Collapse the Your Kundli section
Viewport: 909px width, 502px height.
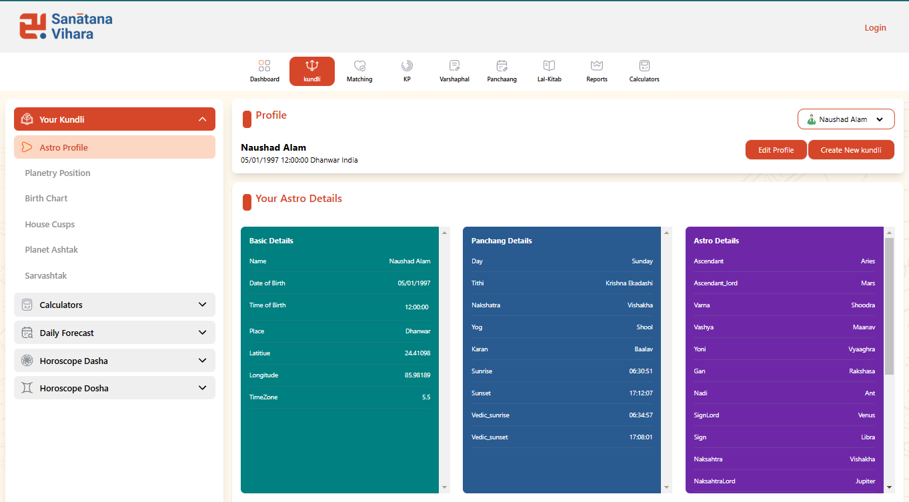click(203, 119)
